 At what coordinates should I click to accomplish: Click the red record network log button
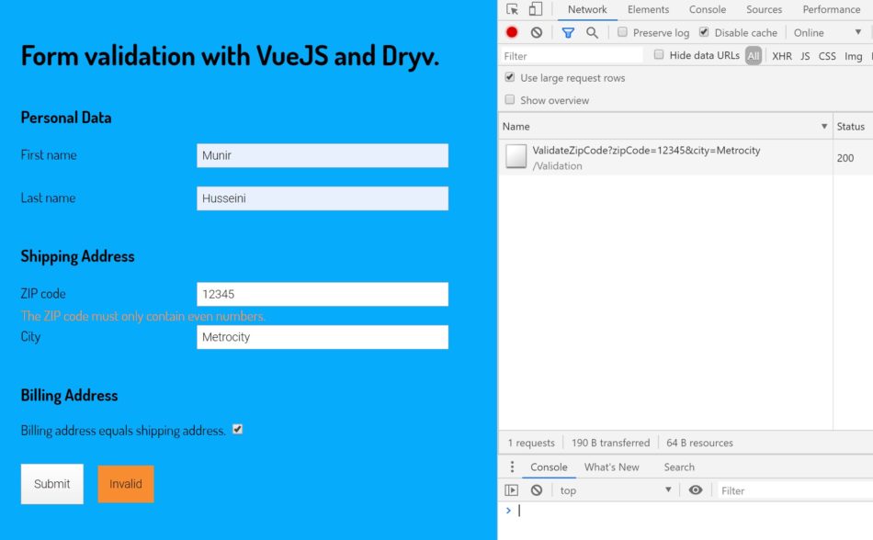[512, 32]
